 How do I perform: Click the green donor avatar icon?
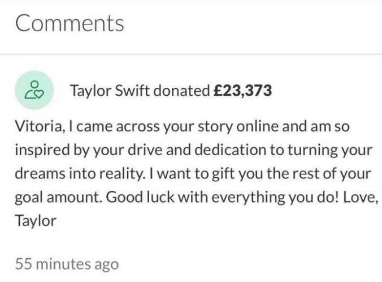tap(33, 89)
